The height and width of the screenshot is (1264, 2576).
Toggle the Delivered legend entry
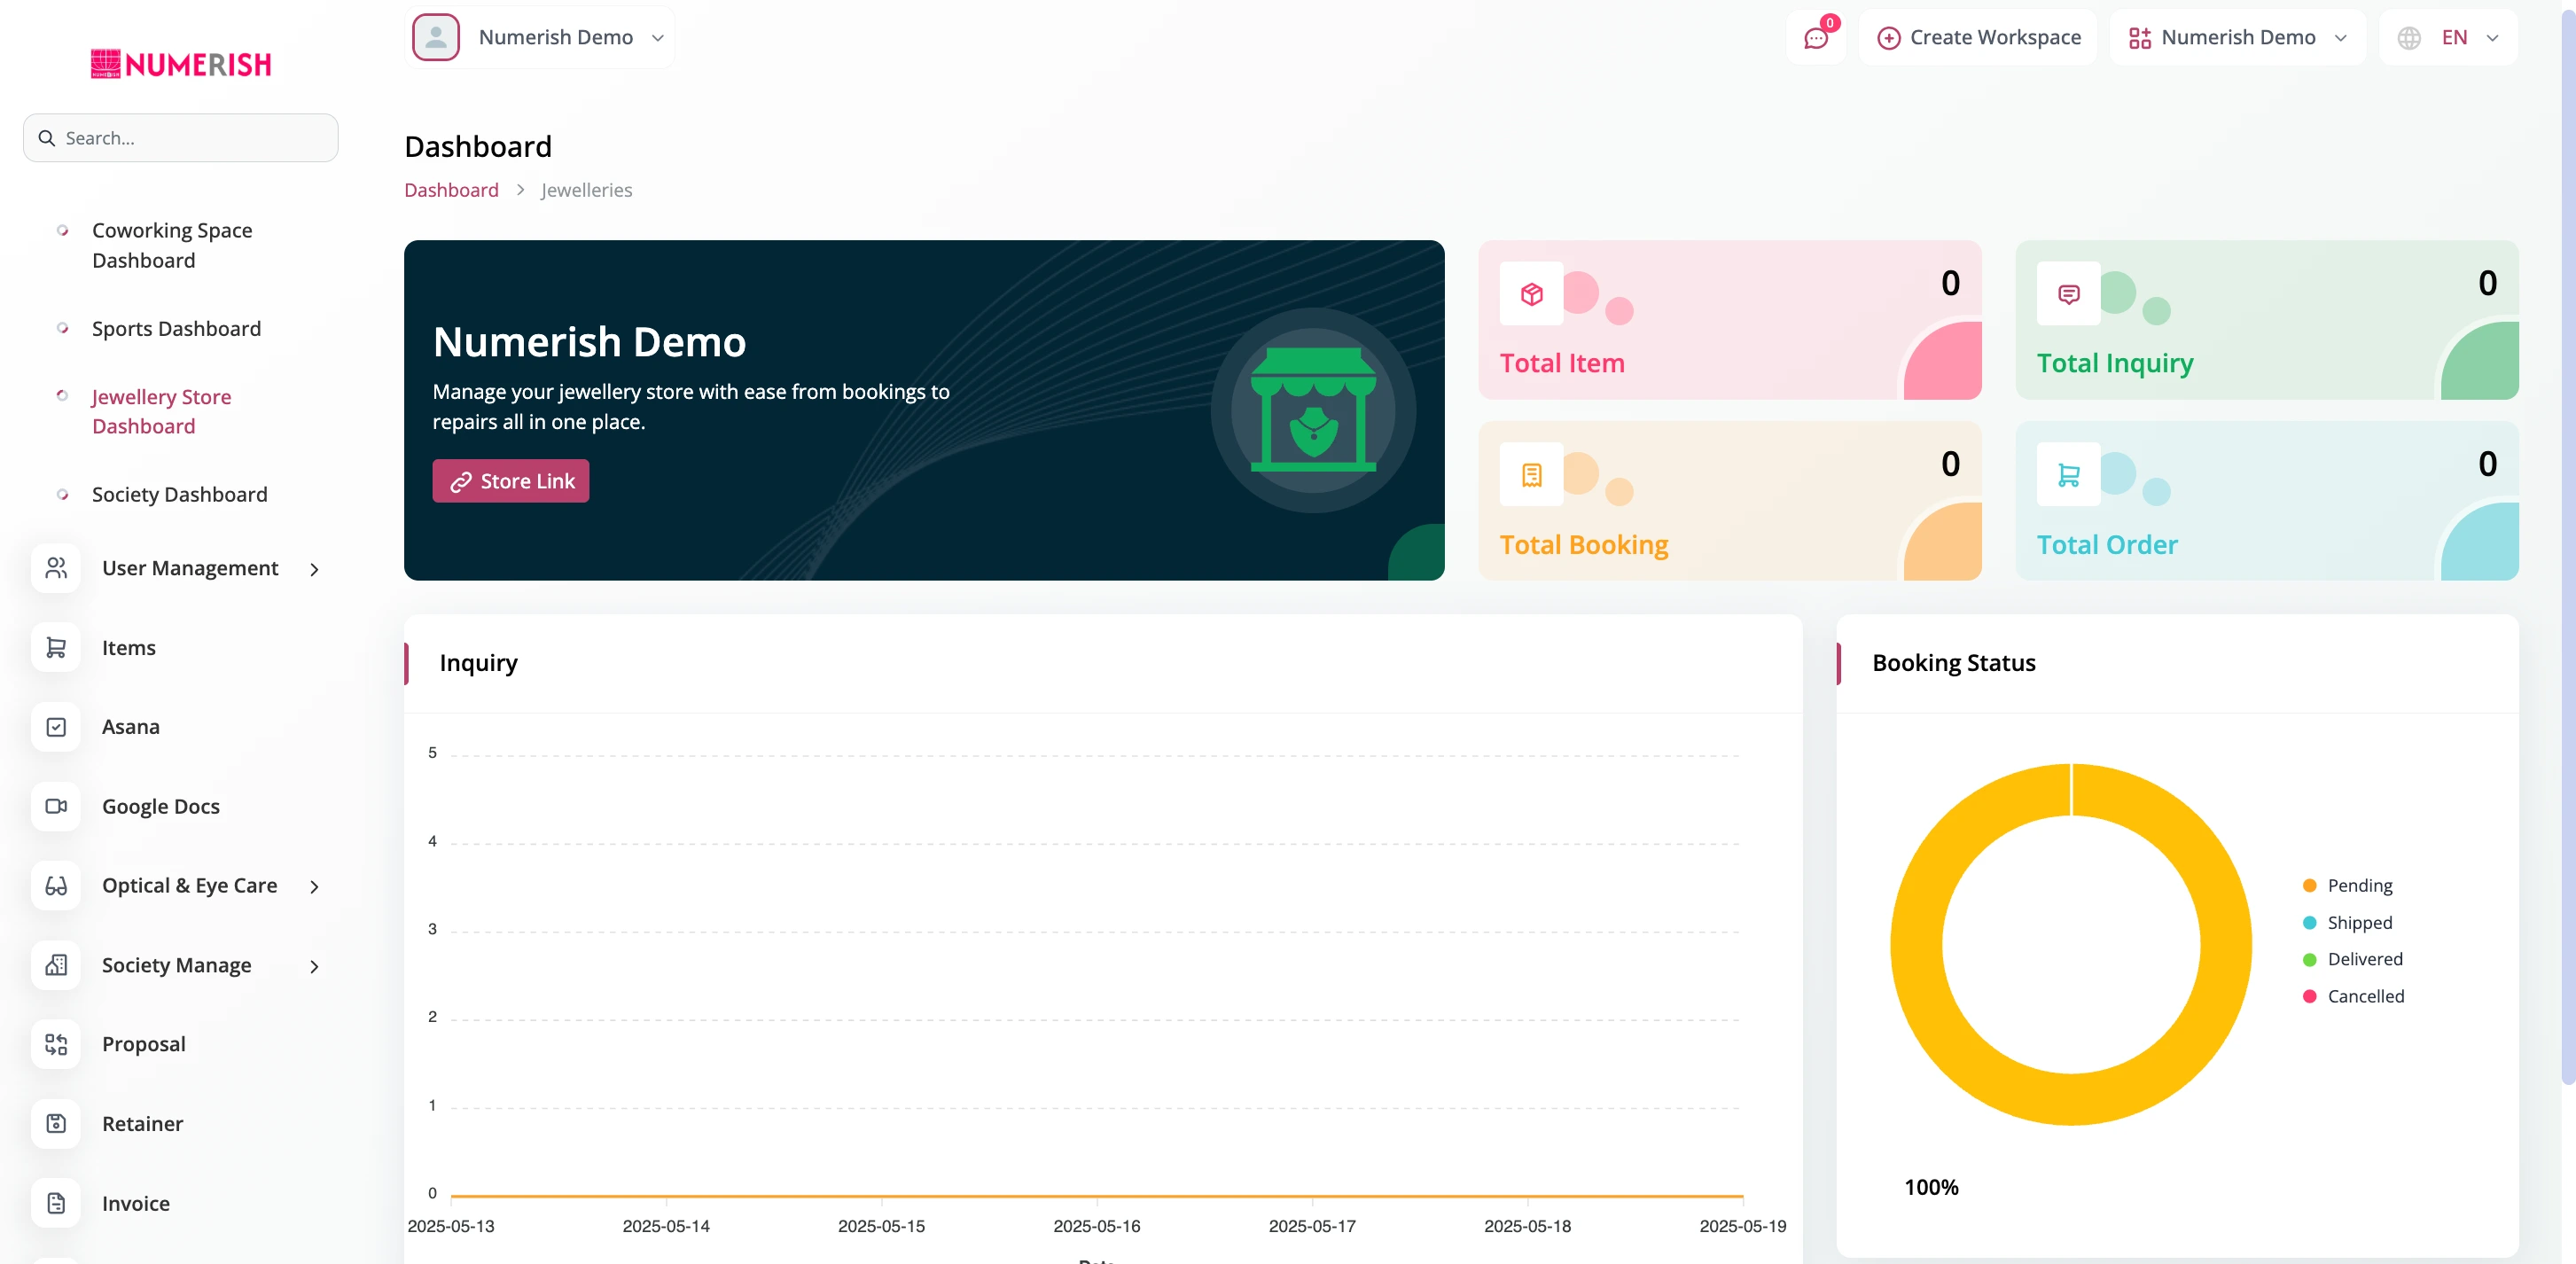[2352, 959]
